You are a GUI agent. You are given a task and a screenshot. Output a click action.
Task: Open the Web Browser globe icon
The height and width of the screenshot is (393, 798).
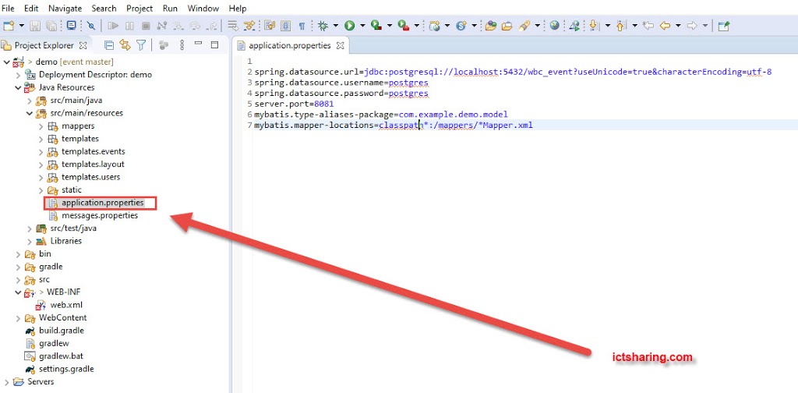click(x=555, y=26)
